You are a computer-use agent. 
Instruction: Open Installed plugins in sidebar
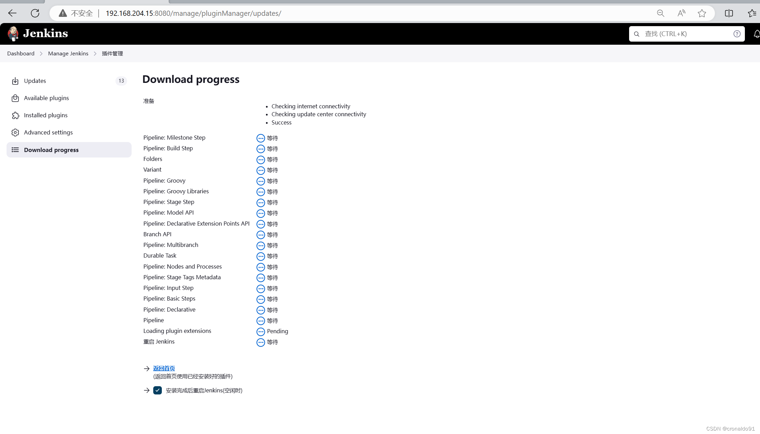pos(69,115)
